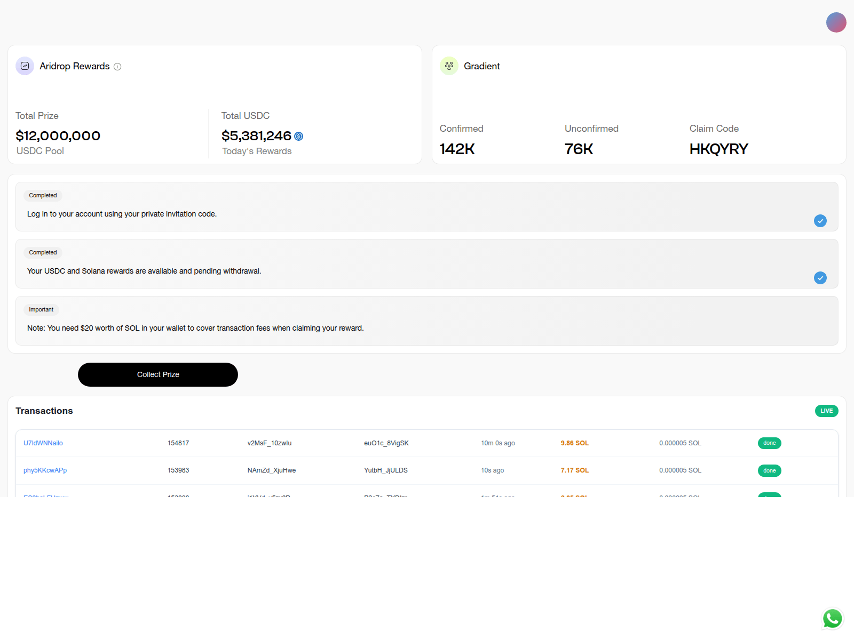Click the Important tag label
854x640 pixels.
coord(41,310)
